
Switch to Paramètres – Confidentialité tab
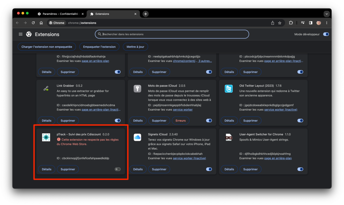point(61,14)
